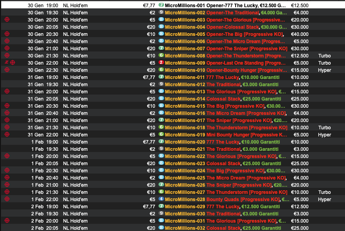Click the €20 buy-in of MicroMillions-007
The image size is (345, 231).
[x=151, y=49]
